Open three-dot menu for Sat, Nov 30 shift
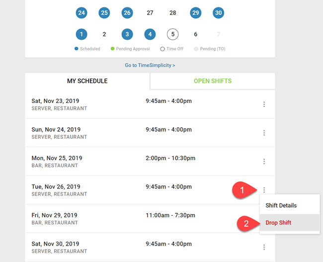This screenshot has height=262, width=323. [264, 247]
